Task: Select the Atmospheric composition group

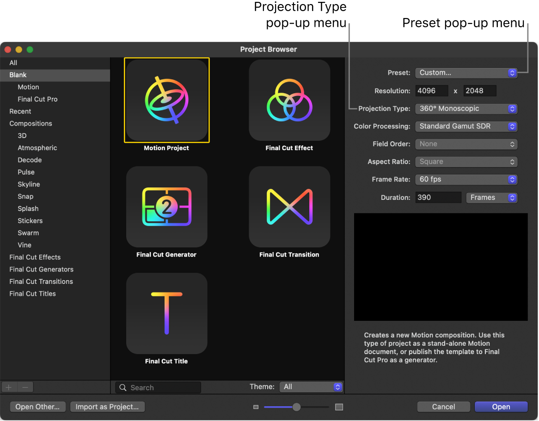Action: click(37, 148)
